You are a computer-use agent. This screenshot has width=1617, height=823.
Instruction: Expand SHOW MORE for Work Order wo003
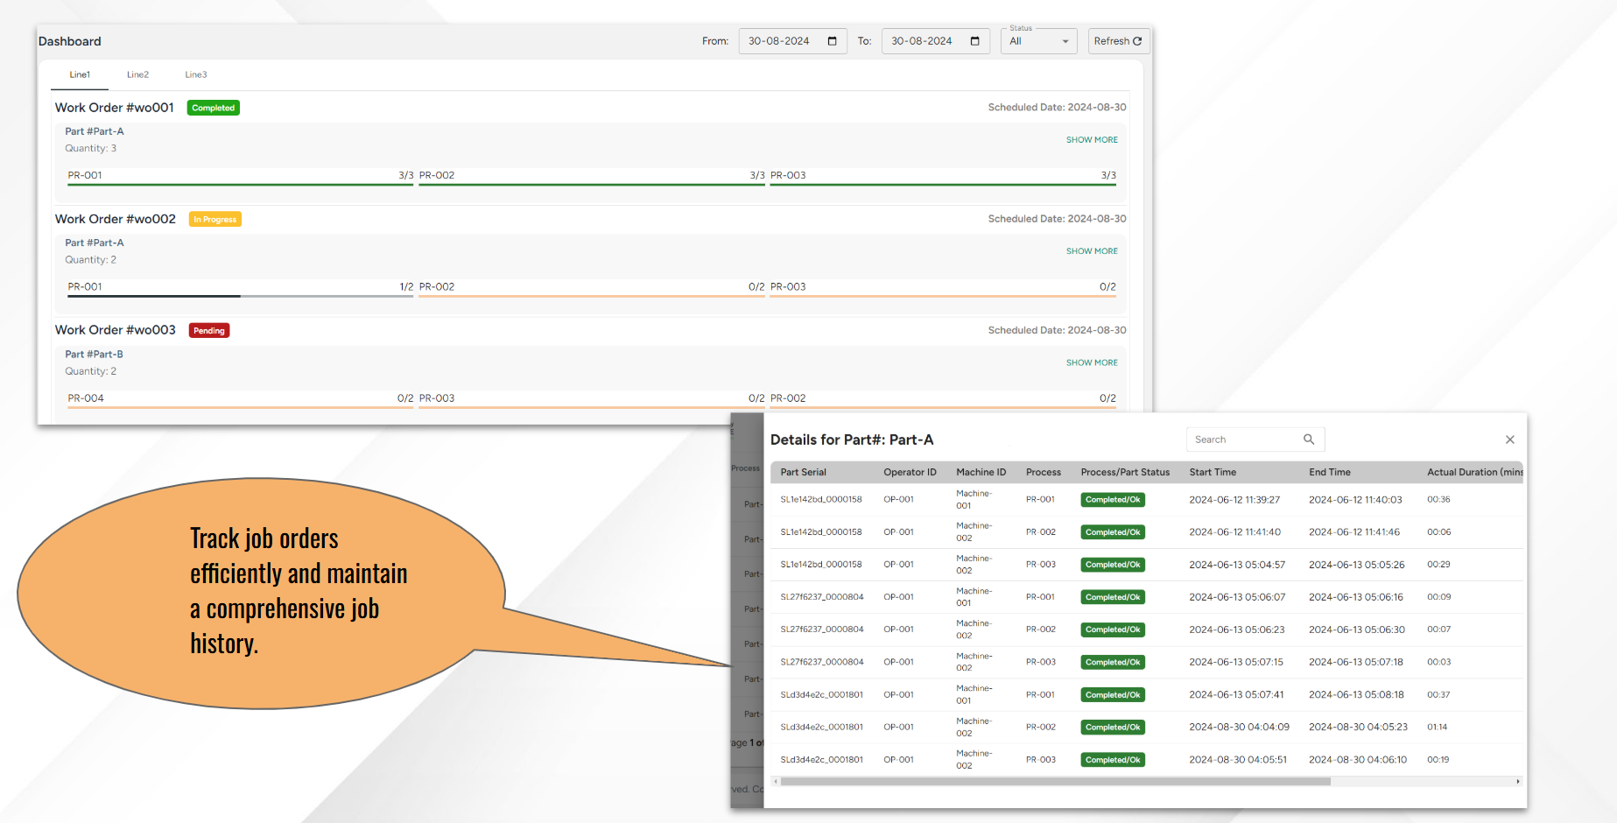(x=1092, y=362)
